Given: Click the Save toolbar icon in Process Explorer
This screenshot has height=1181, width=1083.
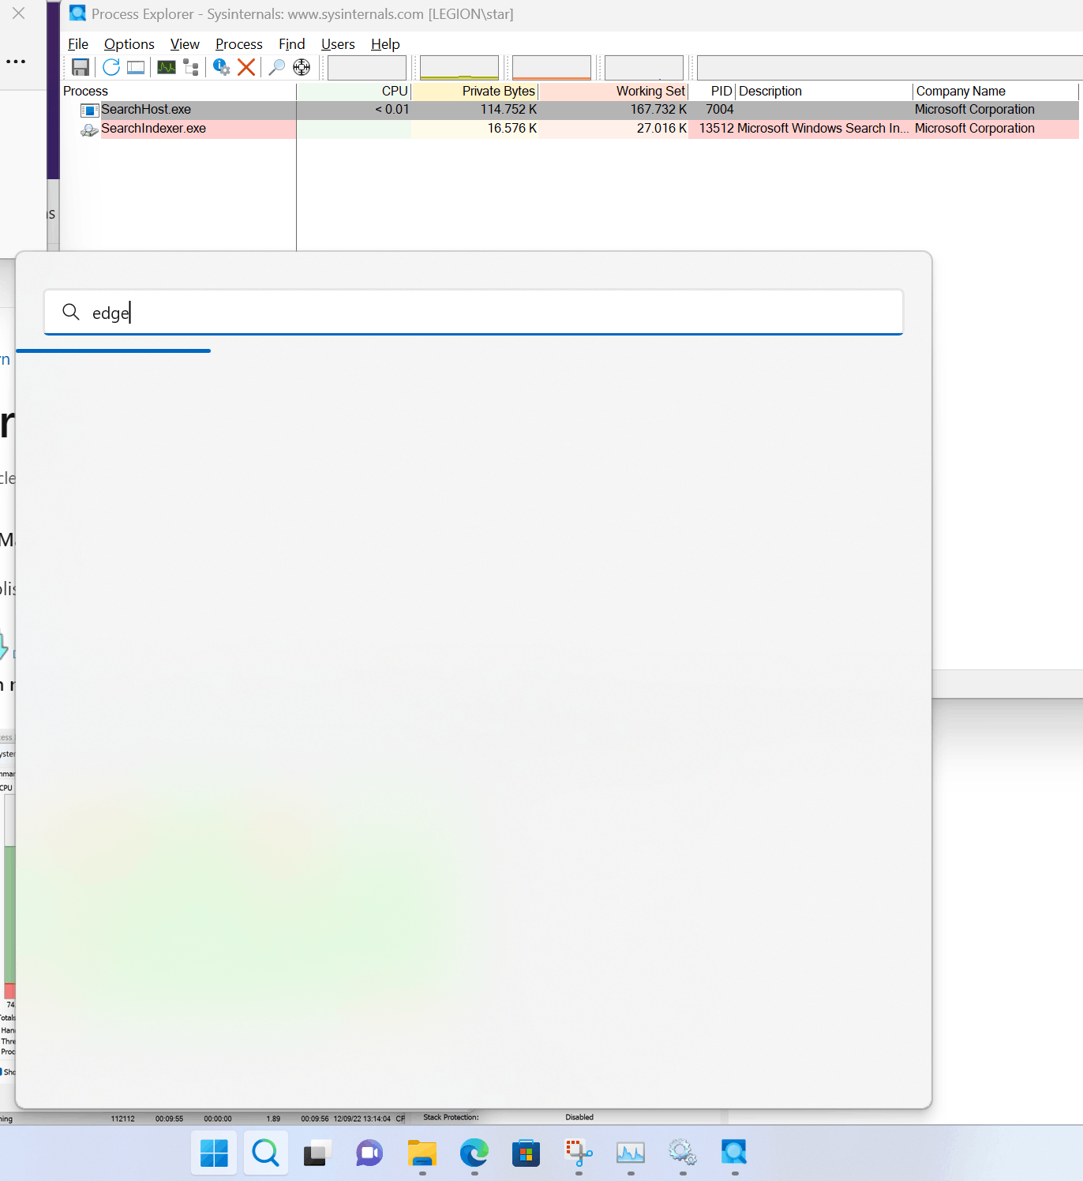Looking at the screenshot, I should click(81, 67).
